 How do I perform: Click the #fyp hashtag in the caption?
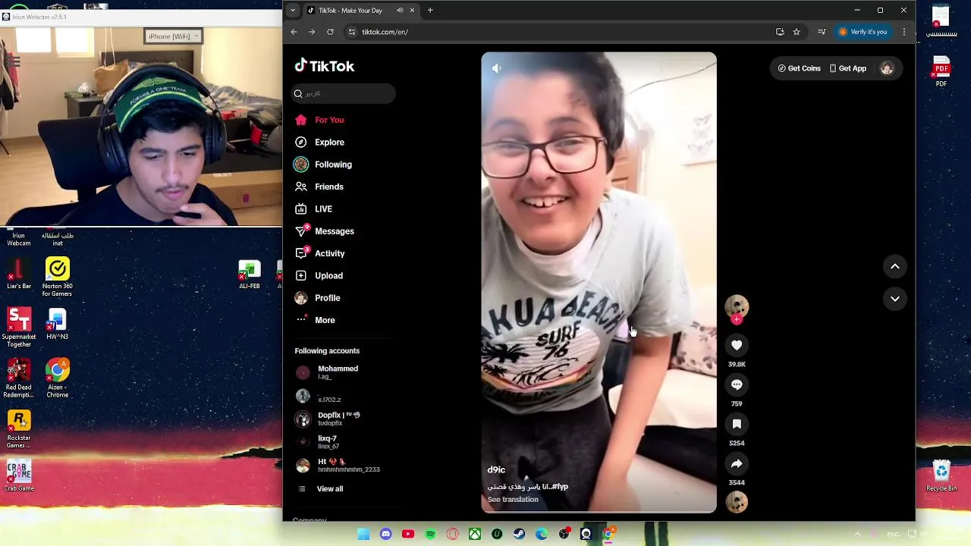tap(559, 487)
